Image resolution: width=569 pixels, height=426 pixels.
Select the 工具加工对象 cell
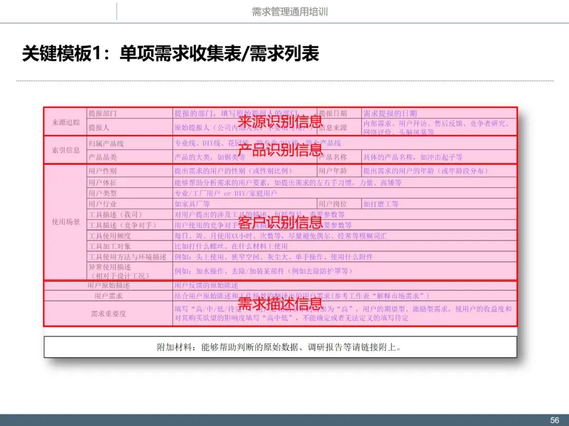130,246
